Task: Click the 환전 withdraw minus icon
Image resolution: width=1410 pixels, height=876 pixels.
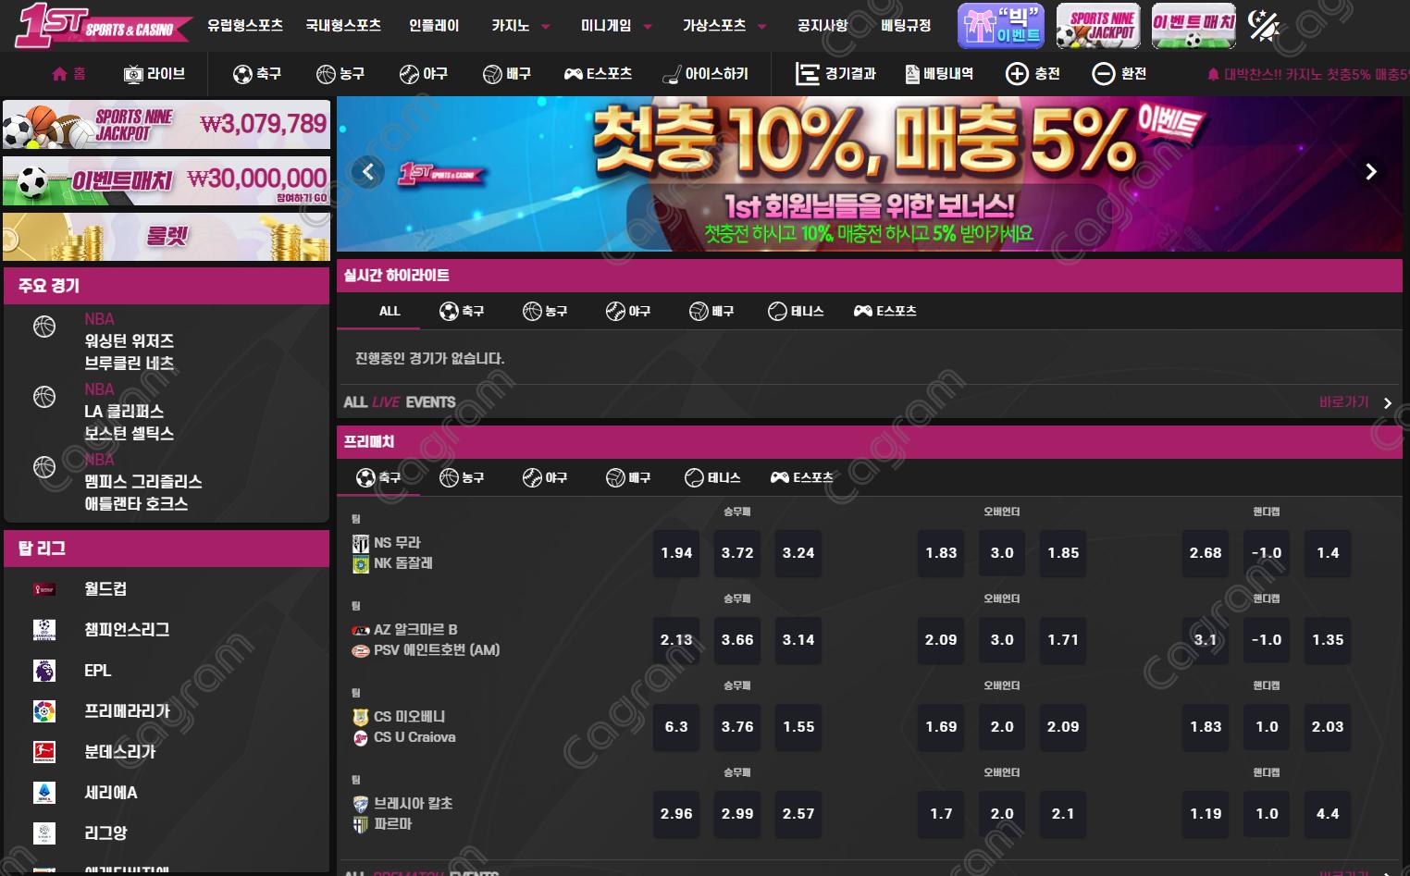Action: (1103, 74)
